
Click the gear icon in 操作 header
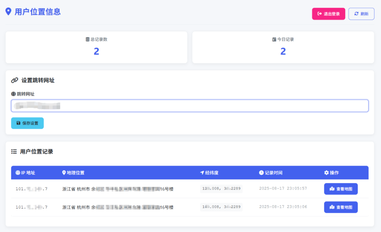tap(326, 173)
